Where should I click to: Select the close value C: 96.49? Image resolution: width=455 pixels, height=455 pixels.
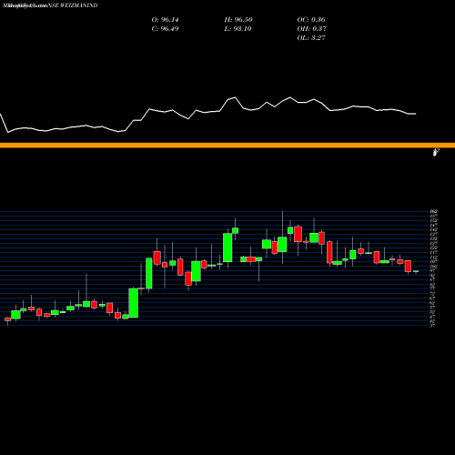click(x=165, y=29)
